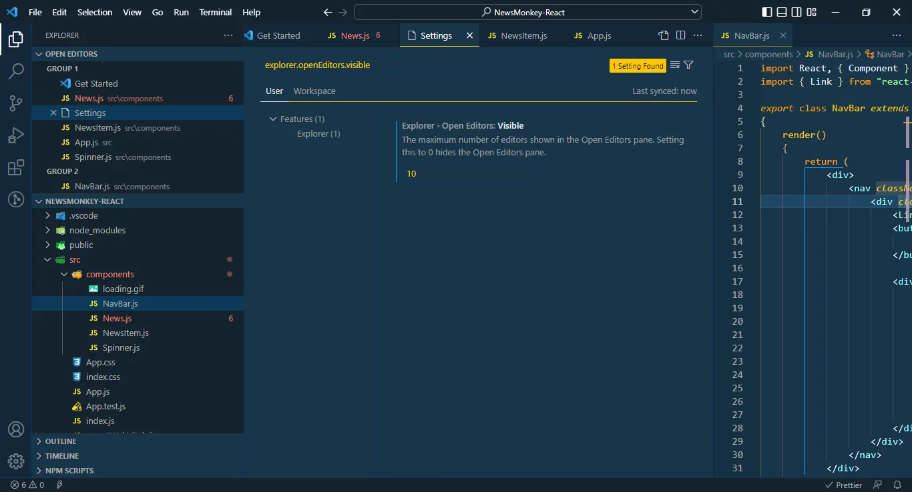The height and width of the screenshot is (492, 912).
Task: Open the notifications bell
Action: tap(897, 485)
